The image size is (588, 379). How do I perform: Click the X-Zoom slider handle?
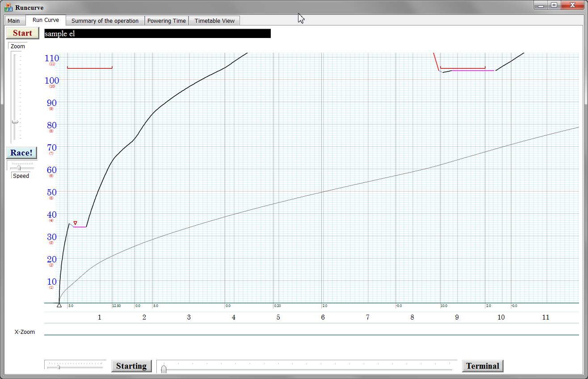click(x=59, y=367)
